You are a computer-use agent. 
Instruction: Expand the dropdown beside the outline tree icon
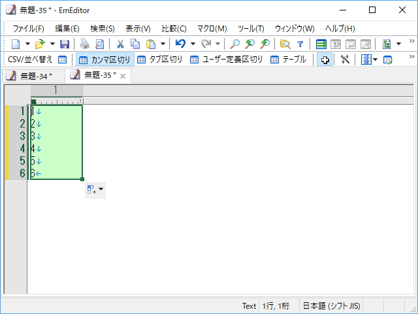(x=398, y=44)
